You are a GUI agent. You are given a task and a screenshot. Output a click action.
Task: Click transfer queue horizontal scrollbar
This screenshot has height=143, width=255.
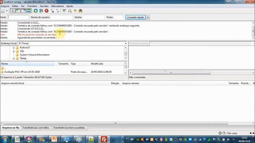pyautogui.click(x=116, y=123)
